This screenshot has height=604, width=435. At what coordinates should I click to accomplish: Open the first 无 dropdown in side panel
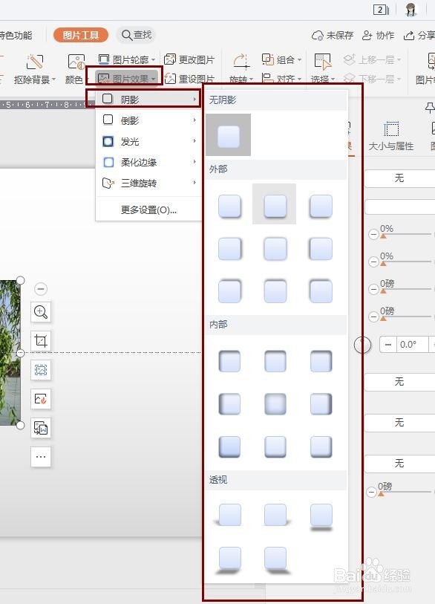point(399,178)
